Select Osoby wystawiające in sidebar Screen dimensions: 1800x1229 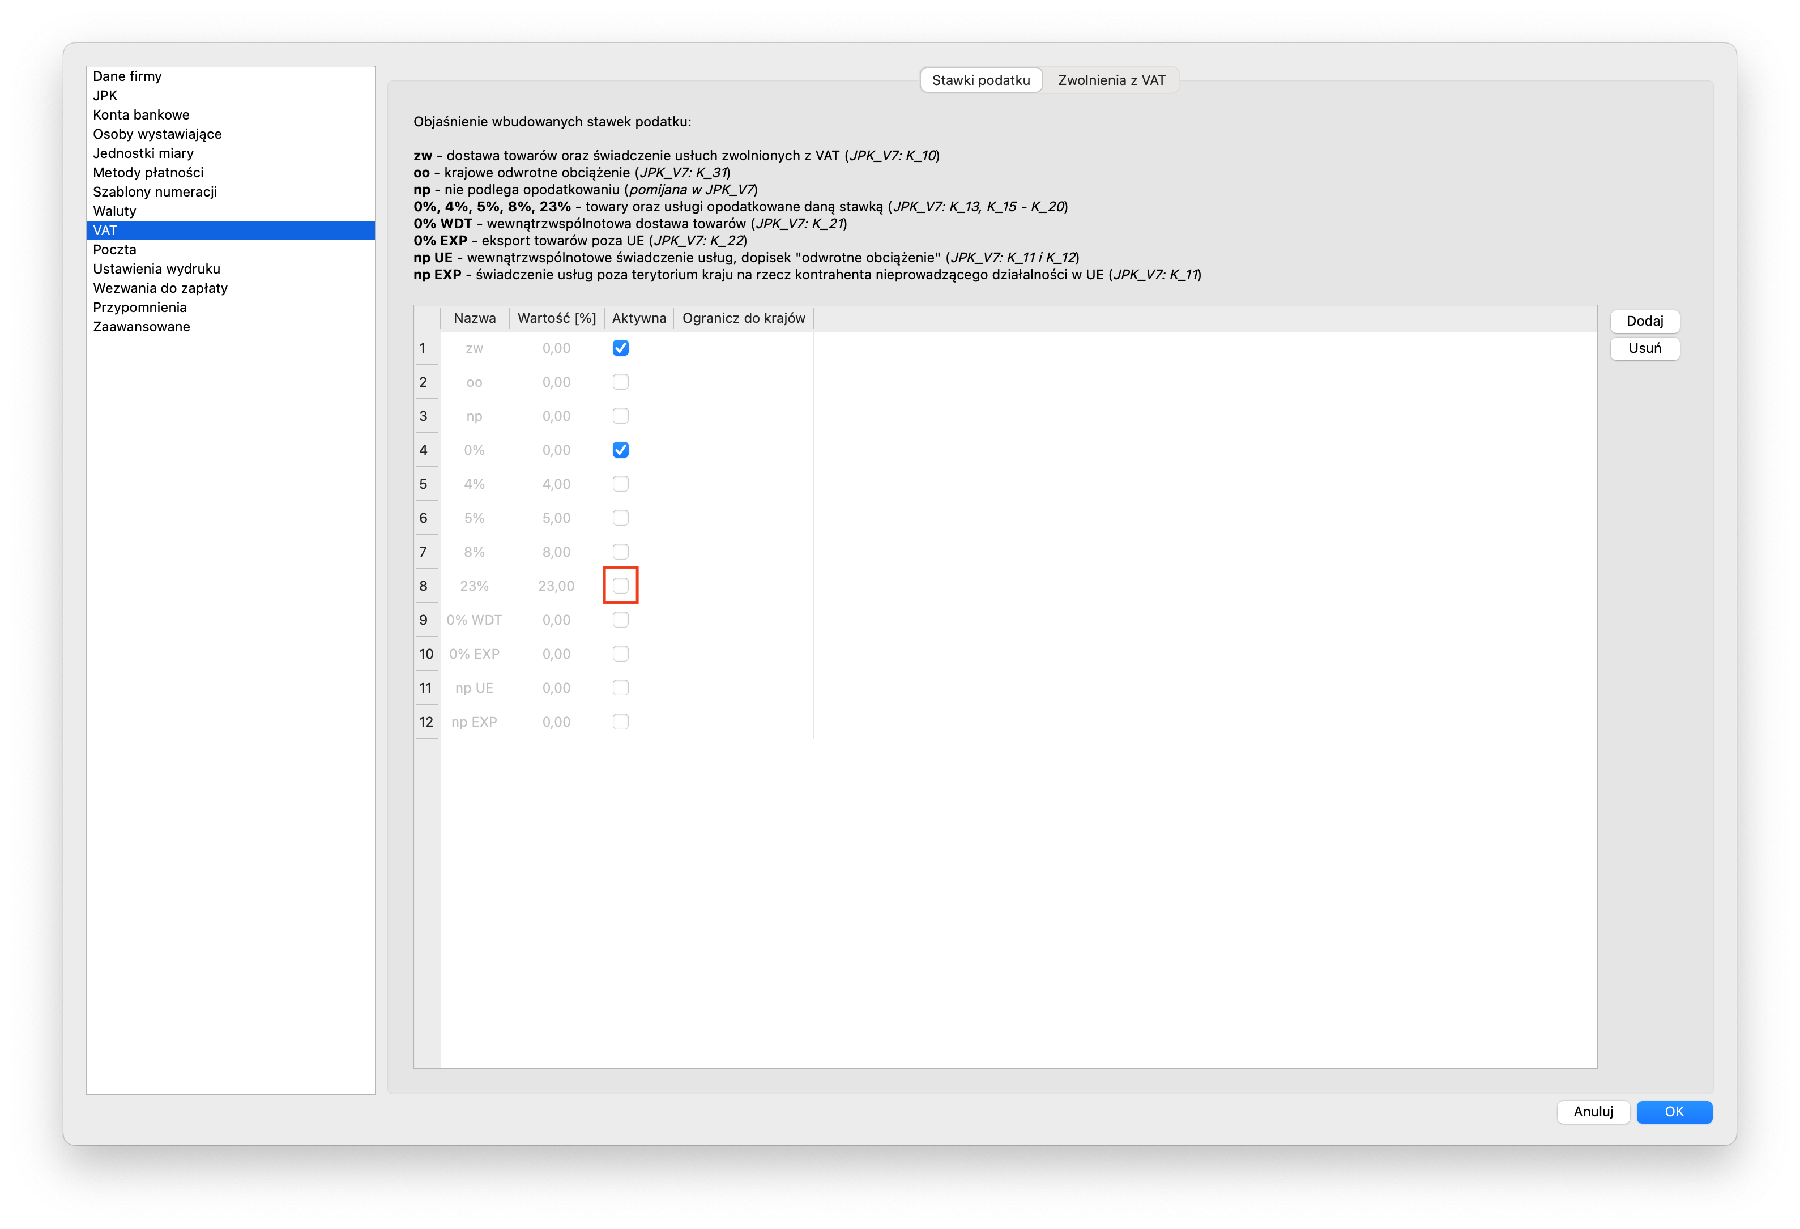point(231,135)
